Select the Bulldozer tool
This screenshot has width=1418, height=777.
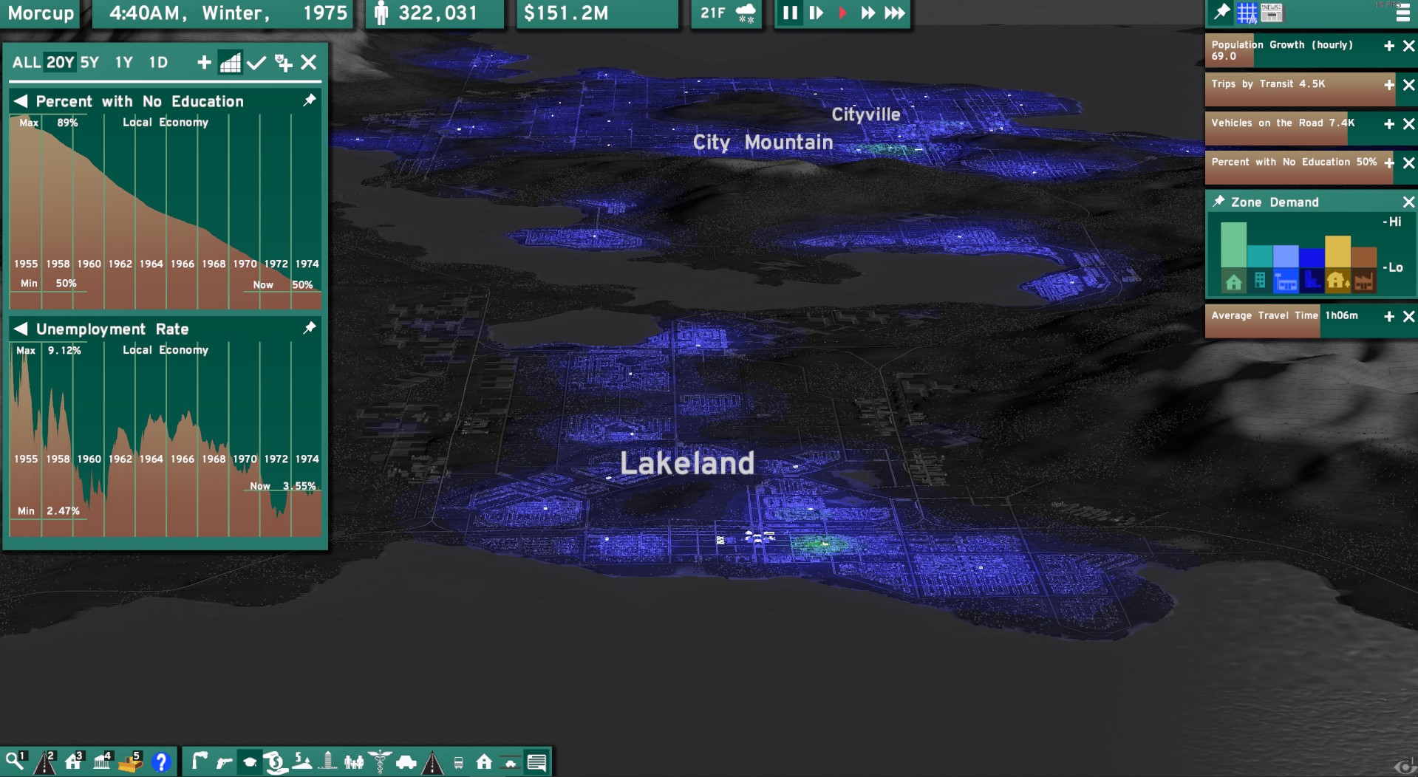point(131,761)
